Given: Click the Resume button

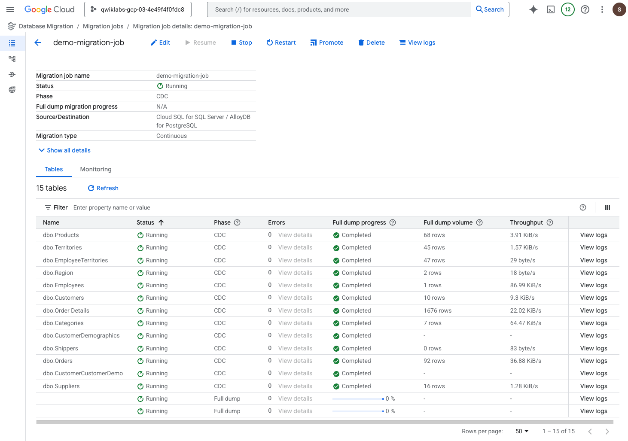Looking at the screenshot, I should click(x=200, y=43).
